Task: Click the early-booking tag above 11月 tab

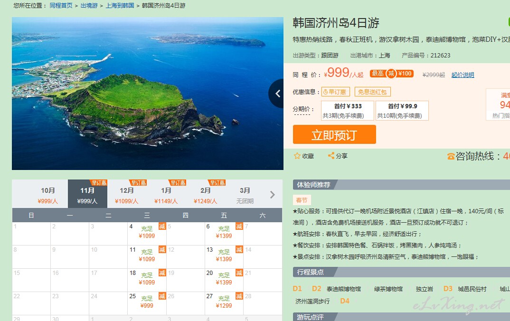Action: click(99, 183)
